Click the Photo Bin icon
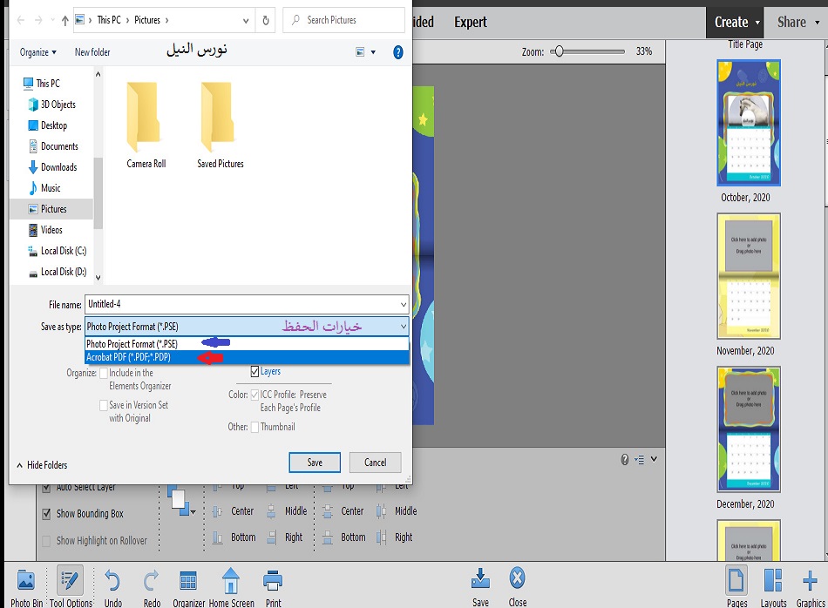Viewport: 828px width, 608px height. [26, 582]
